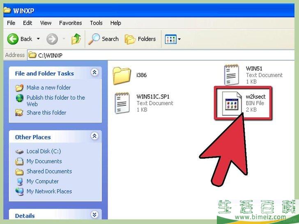This screenshot has width=299, height=224.
Task: Click the i386 folder name
Action: click(x=141, y=75)
